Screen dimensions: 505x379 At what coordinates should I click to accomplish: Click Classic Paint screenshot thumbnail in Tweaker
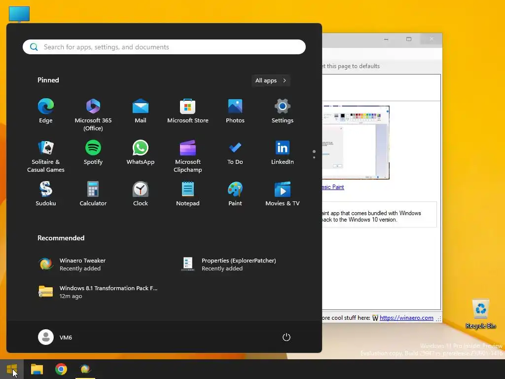click(x=356, y=143)
